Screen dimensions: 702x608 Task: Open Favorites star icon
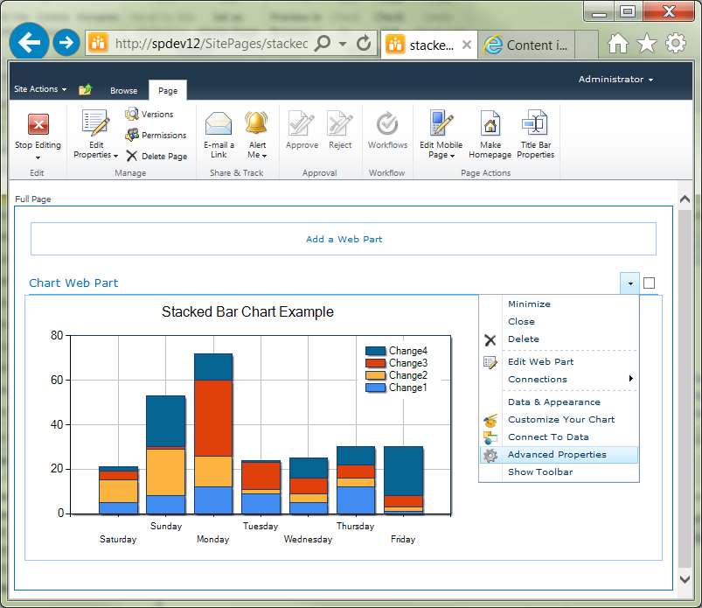tap(647, 44)
